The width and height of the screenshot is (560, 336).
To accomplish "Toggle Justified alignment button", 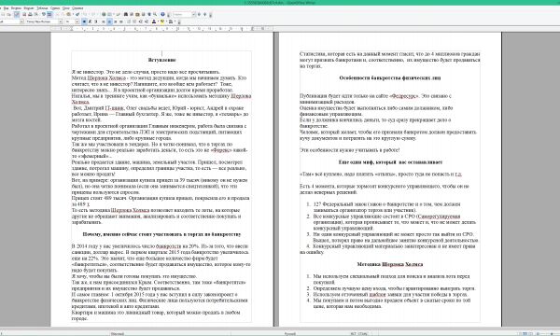I will click(121, 21).
